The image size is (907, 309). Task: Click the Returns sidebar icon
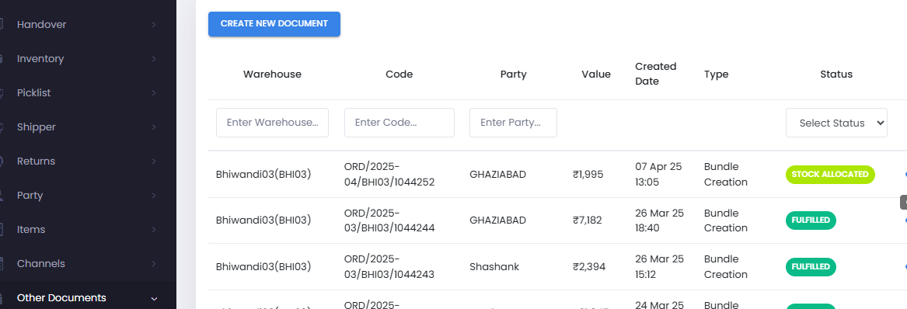pyautogui.click(x=2, y=161)
